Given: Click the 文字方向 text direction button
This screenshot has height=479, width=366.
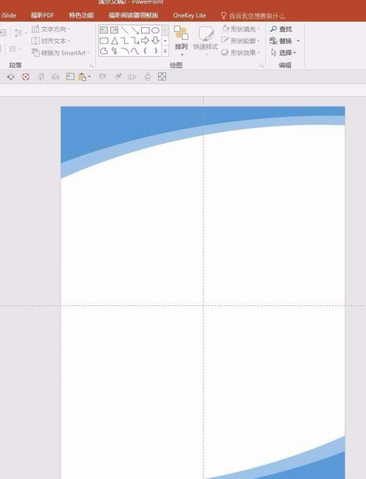Looking at the screenshot, I should coord(51,29).
